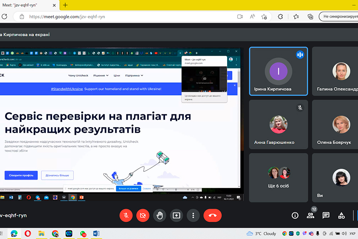Unmute the microphone in Meet
The image size is (358, 239).
point(126,215)
